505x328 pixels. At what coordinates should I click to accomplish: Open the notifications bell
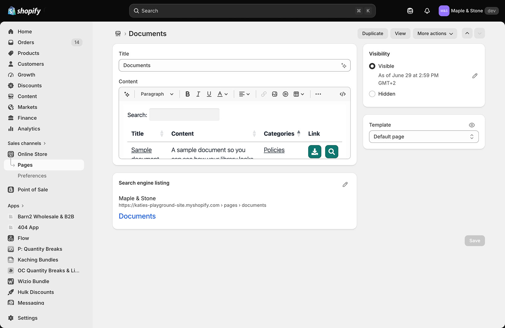tap(427, 11)
